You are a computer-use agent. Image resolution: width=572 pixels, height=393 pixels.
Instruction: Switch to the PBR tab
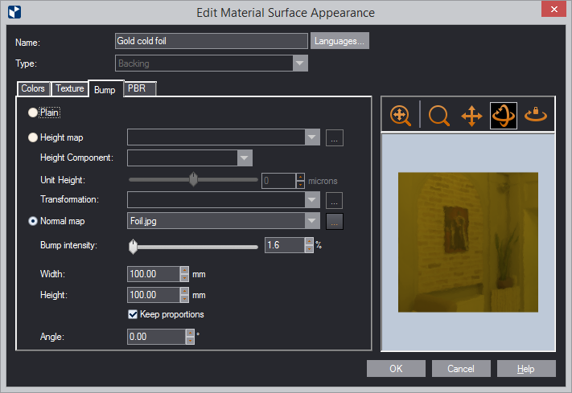pos(140,88)
